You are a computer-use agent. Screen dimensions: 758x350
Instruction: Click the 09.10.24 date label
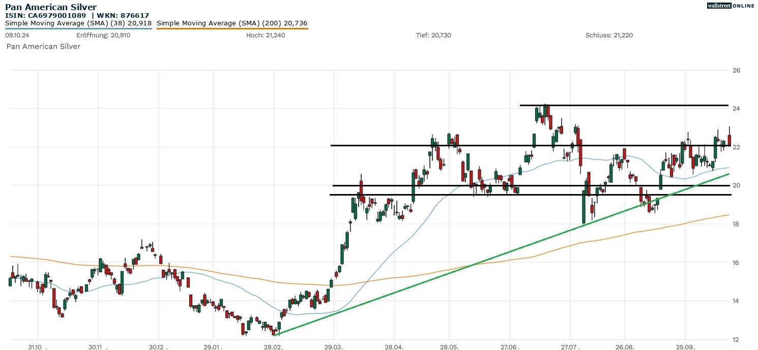[16, 35]
